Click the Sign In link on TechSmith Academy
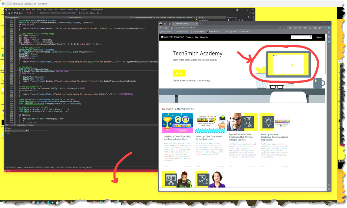 pyautogui.click(x=319, y=37)
